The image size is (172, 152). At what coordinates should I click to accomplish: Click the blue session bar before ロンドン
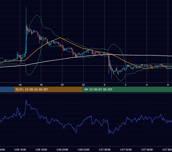pos(7,89)
